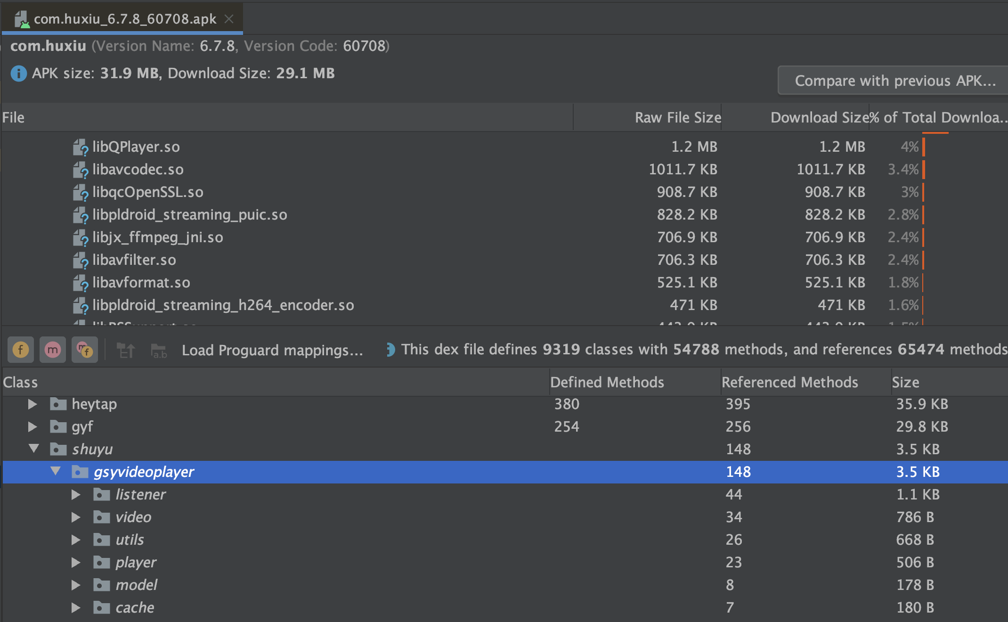Click the gyf package folder icon
This screenshot has height=622, width=1008.
tap(58, 426)
